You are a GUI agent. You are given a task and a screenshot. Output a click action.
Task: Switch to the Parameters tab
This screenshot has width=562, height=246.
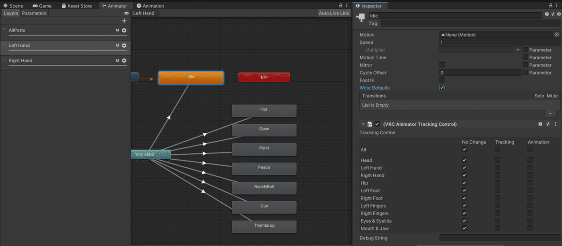point(34,13)
